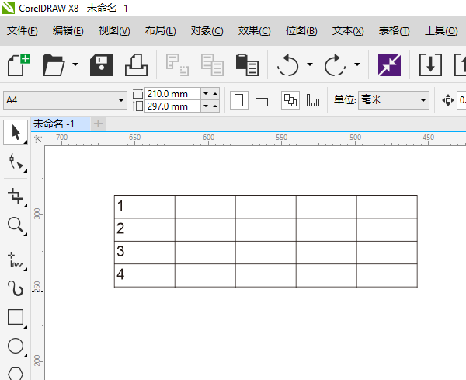Image resolution: width=466 pixels, height=380 pixels.
Task: Add a new document tab with plus
Action: (x=98, y=124)
